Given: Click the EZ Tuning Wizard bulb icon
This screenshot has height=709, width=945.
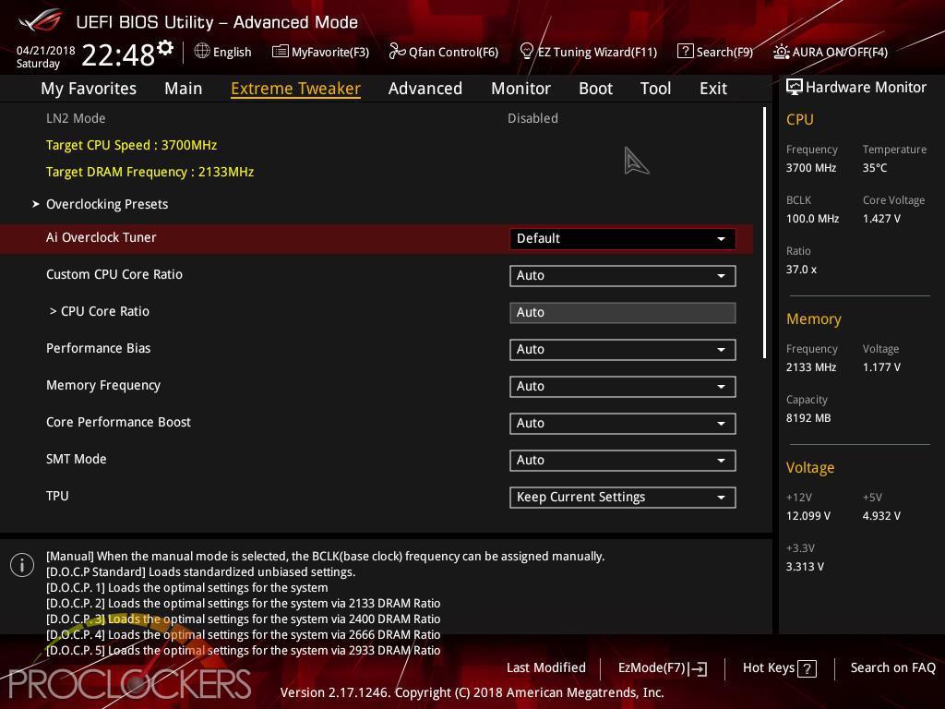Looking at the screenshot, I should tap(526, 52).
